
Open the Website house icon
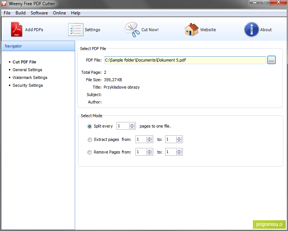[191, 29]
